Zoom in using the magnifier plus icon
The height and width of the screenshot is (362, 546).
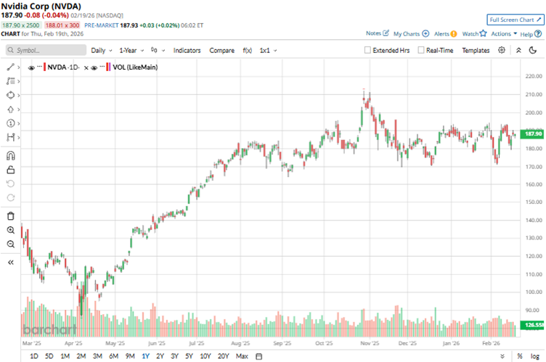(10, 230)
